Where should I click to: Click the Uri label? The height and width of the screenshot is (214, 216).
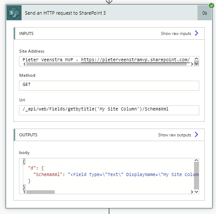[22, 100]
